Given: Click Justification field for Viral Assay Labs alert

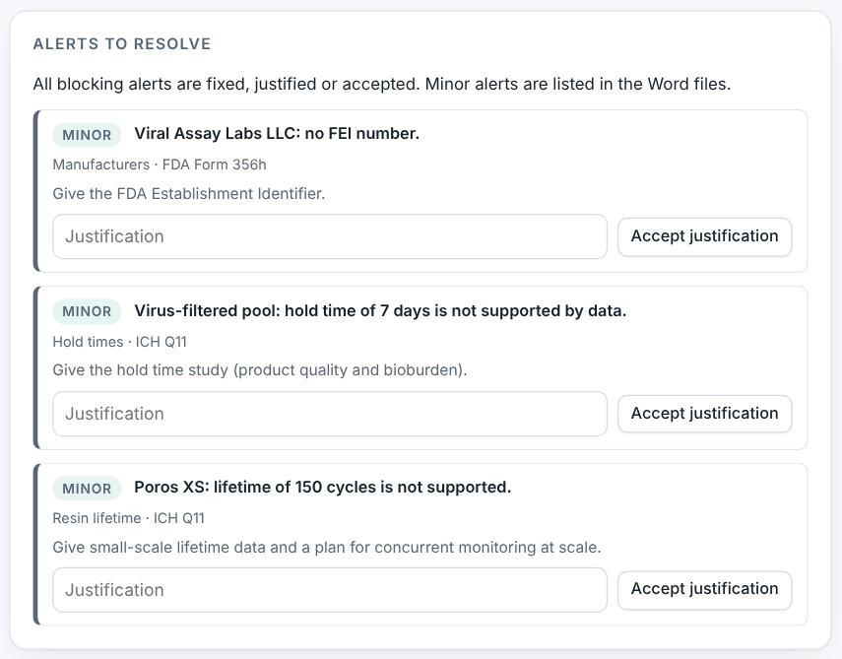Looking at the screenshot, I should pos(330,236).
